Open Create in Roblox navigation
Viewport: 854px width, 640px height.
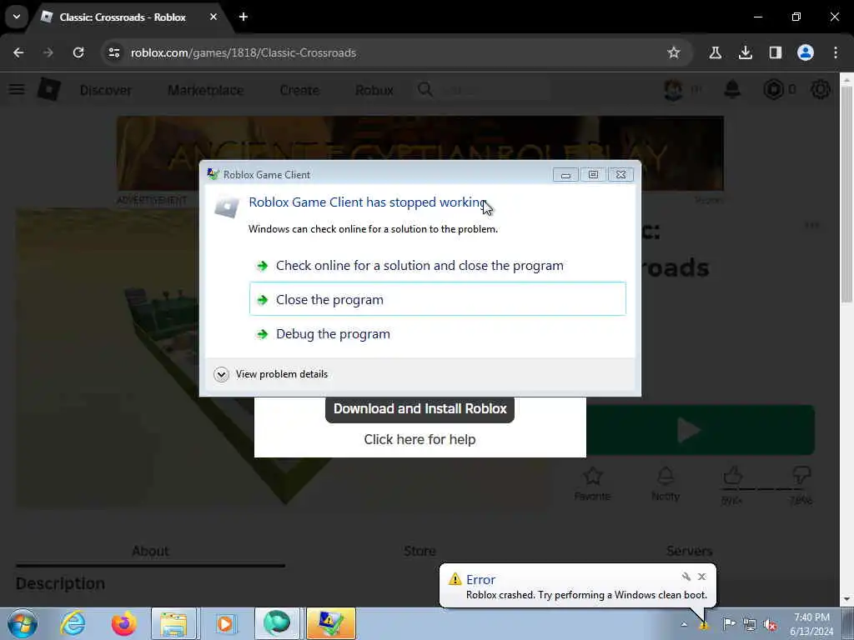[299, 90]
